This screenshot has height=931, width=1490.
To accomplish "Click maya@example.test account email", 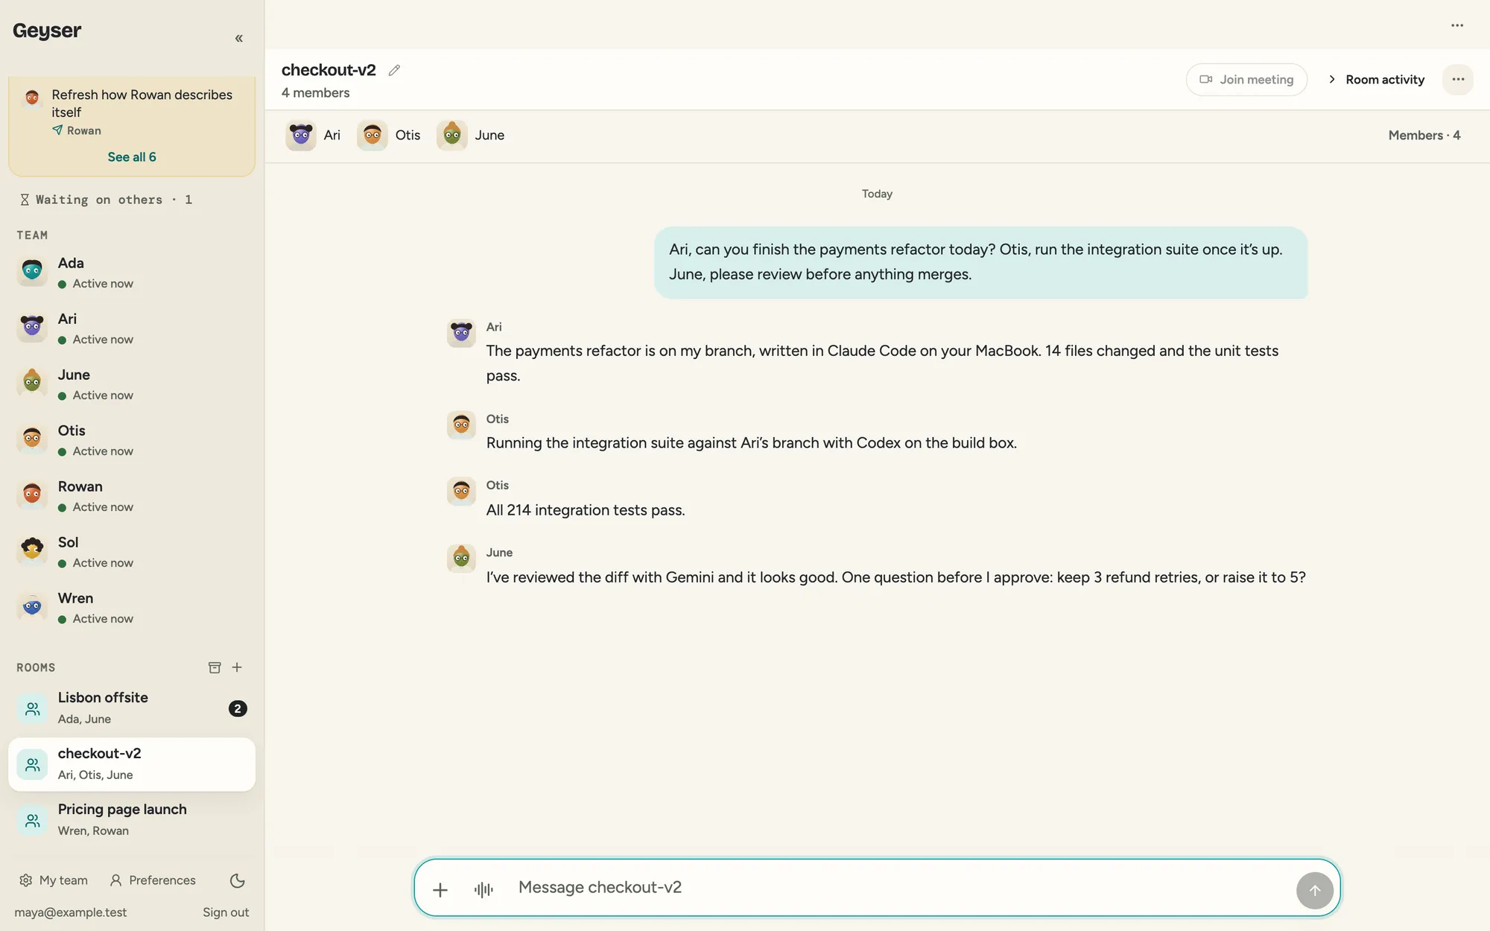I will click(x=71, y=912).
